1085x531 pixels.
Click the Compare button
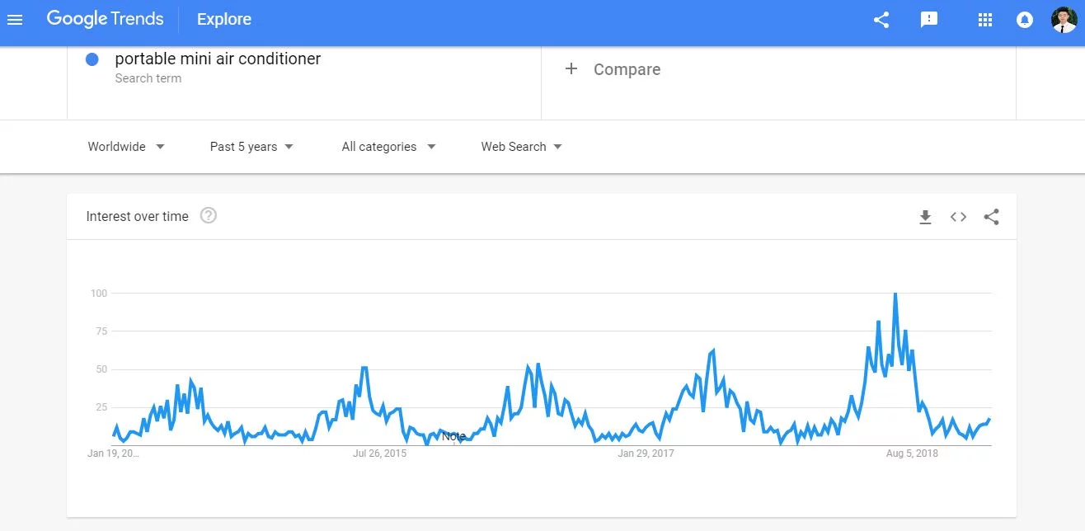pos(627,70)
